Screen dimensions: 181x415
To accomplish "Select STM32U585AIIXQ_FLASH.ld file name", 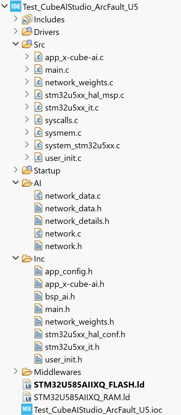I will [x=89, y=385].
